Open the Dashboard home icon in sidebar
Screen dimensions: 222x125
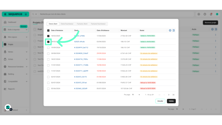[5, 22]
